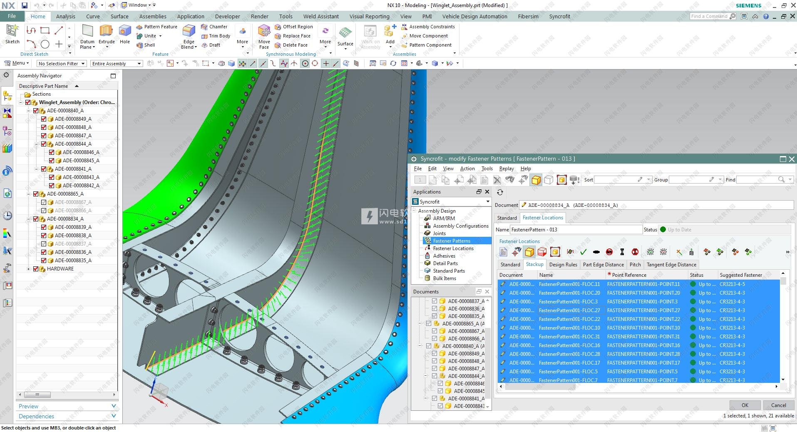The image size is (797, 432).
Task: Open the No Selection Filter dropdown
Action: (x=61, y=64)
